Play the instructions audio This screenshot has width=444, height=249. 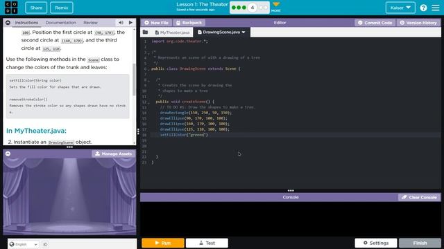coord(130,23)
